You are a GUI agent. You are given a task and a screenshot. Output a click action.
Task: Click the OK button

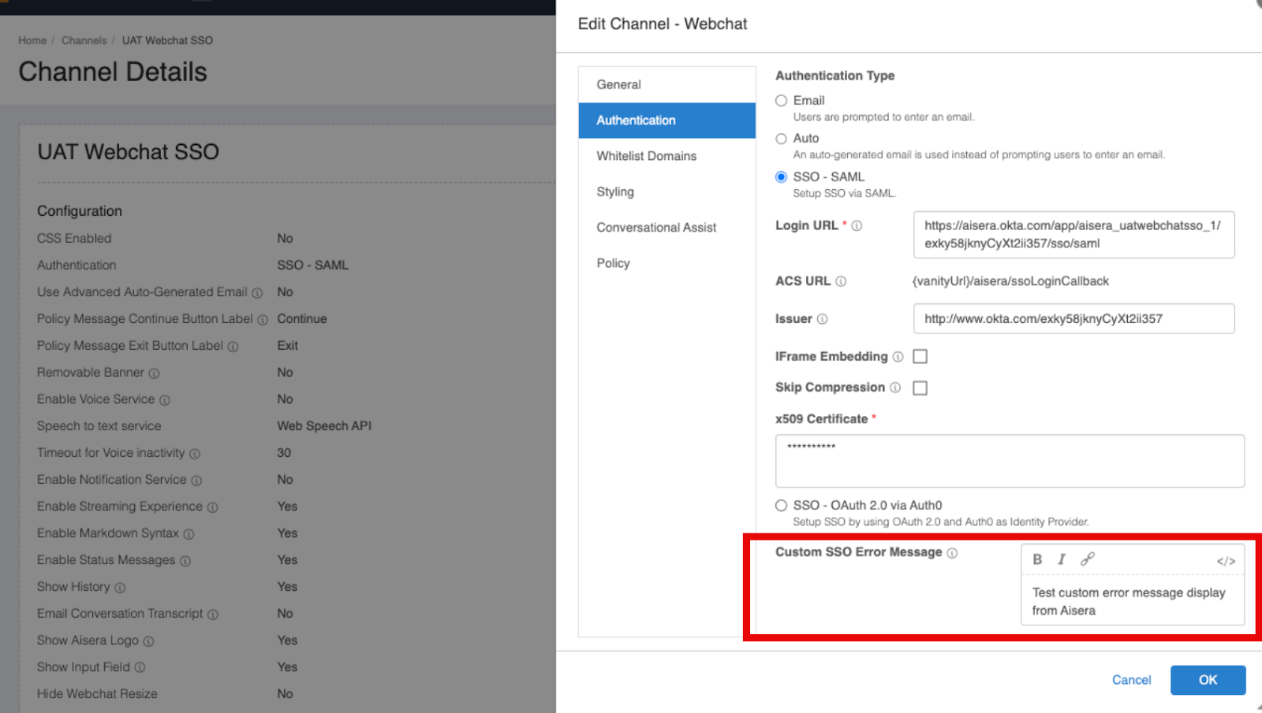pos(1208,680)
